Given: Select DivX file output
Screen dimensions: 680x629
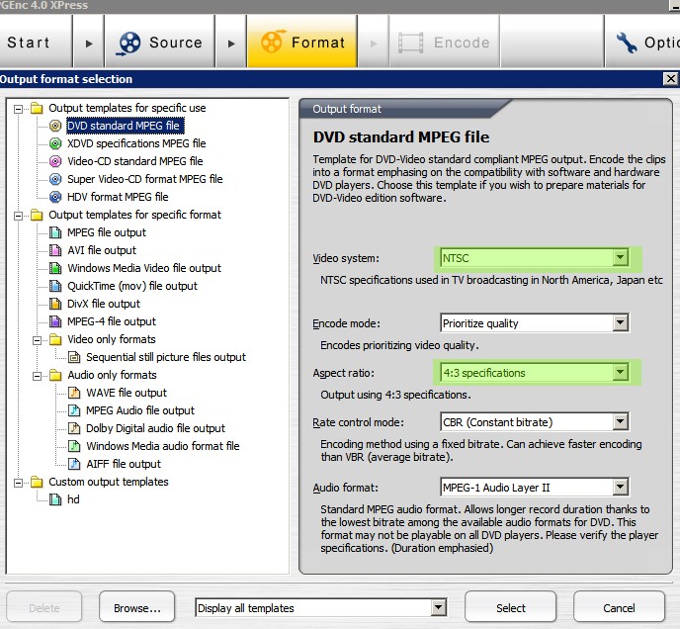Looking at the screenshot, I should pyautogui.click(x=104, y=304).
